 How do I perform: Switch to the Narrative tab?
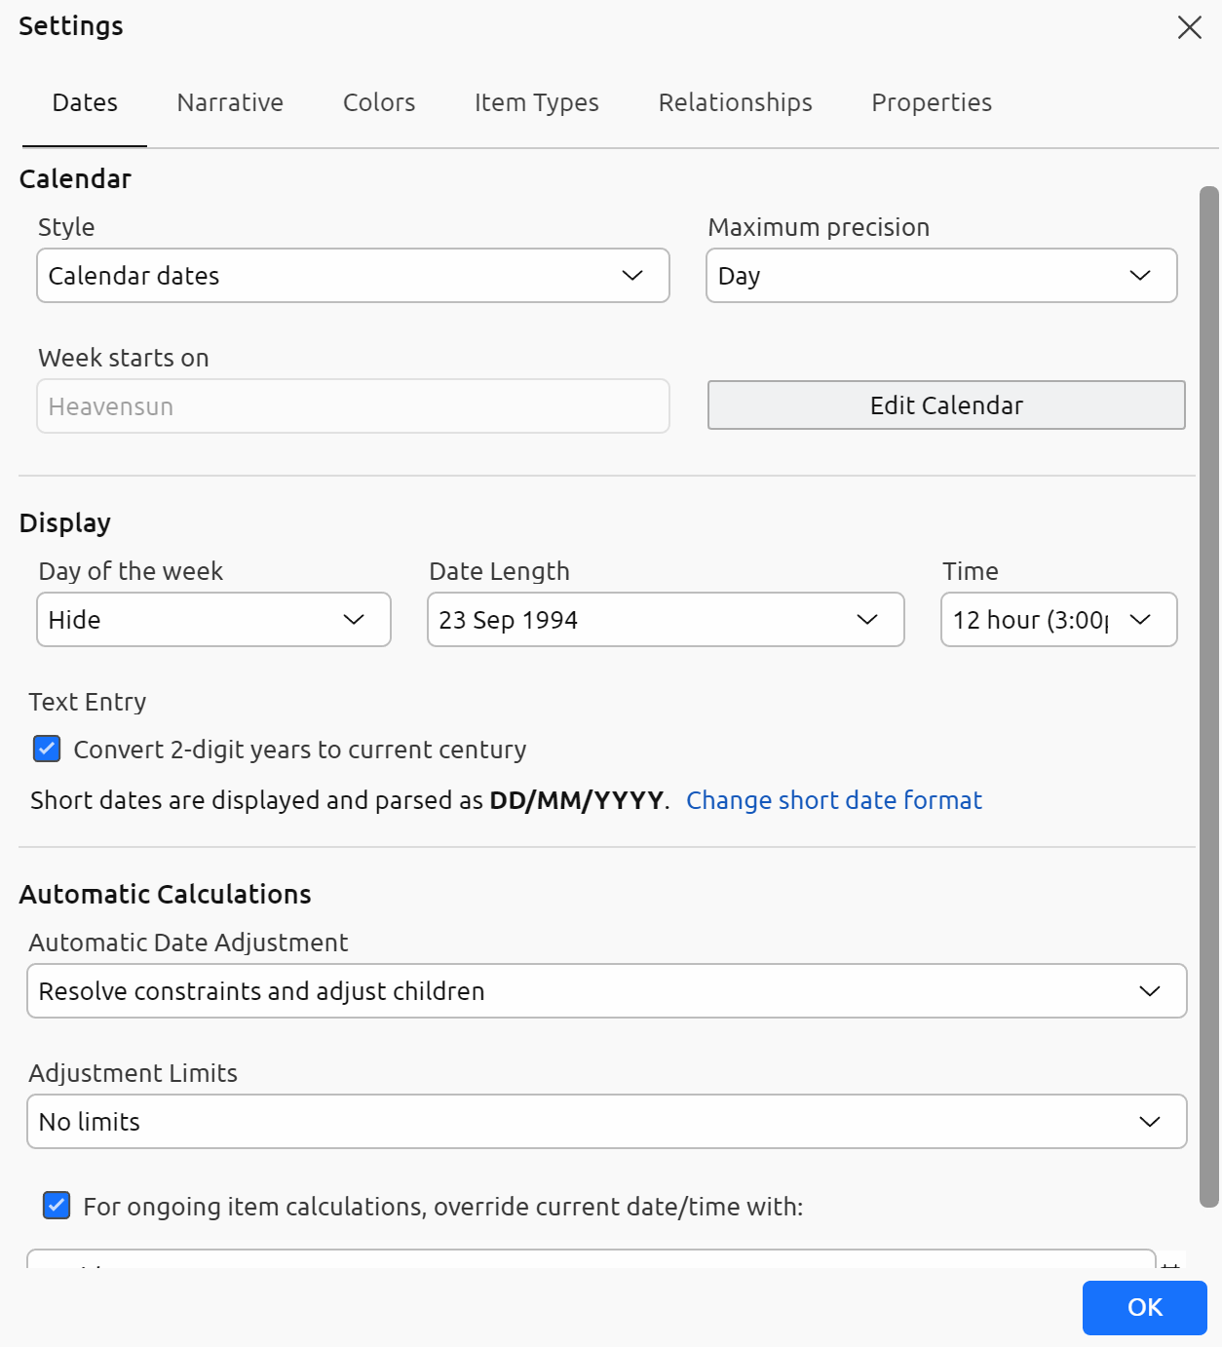pyautogui.click(x=230, y=102)
